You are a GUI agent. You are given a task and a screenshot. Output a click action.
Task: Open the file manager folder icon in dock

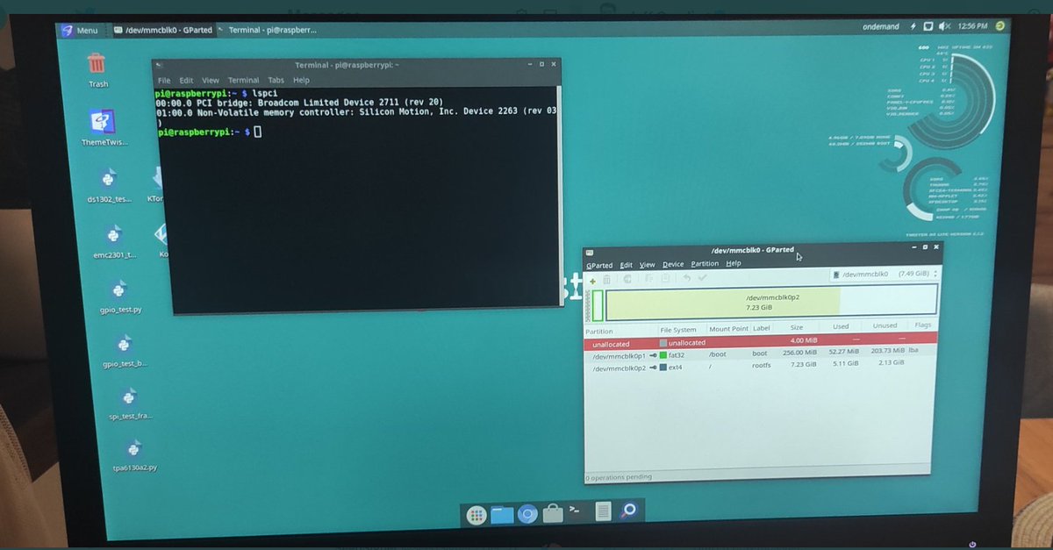(502, 514)
